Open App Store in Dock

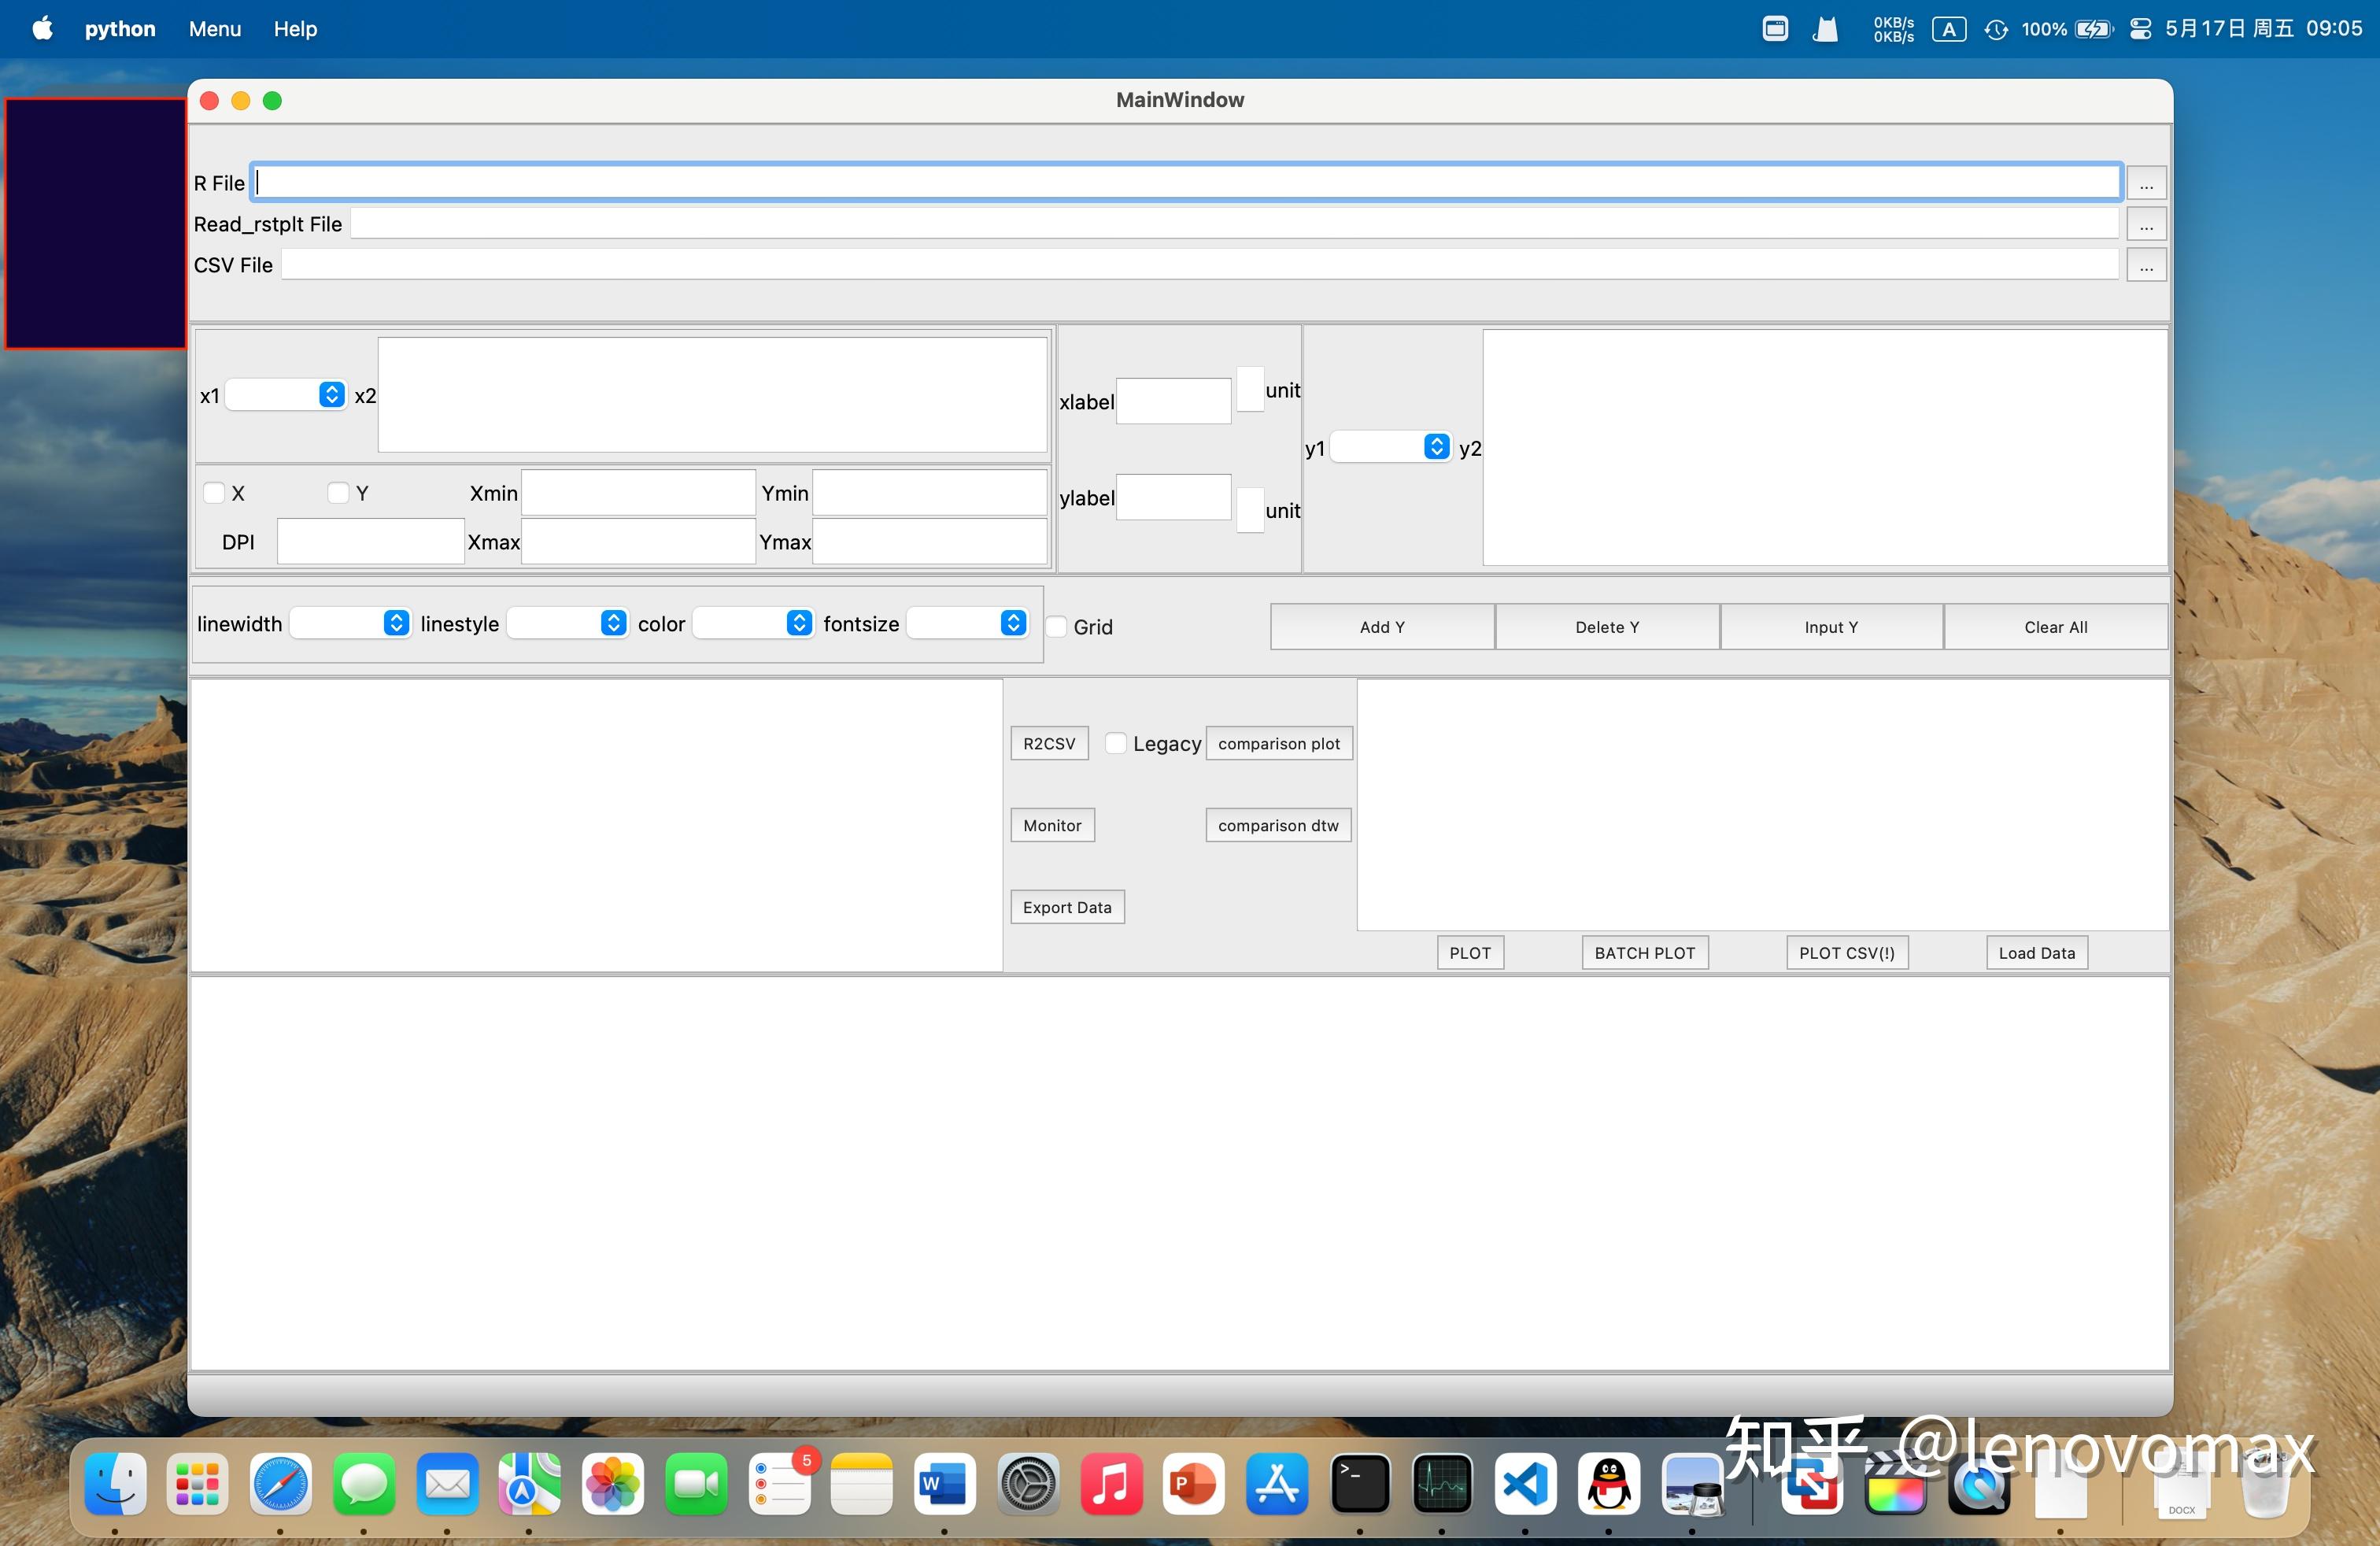pyautogui.click(x=1277, y=1484)
